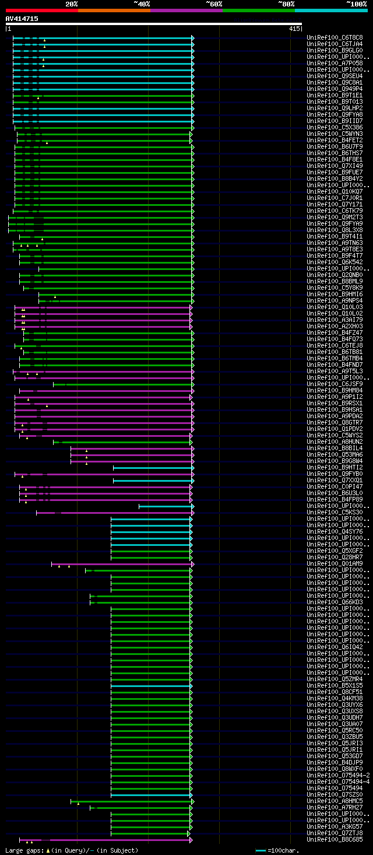Open UniRef100_A8HUN2 hit
The width and height of the screenshot is (373, 855).
point(335,441)
